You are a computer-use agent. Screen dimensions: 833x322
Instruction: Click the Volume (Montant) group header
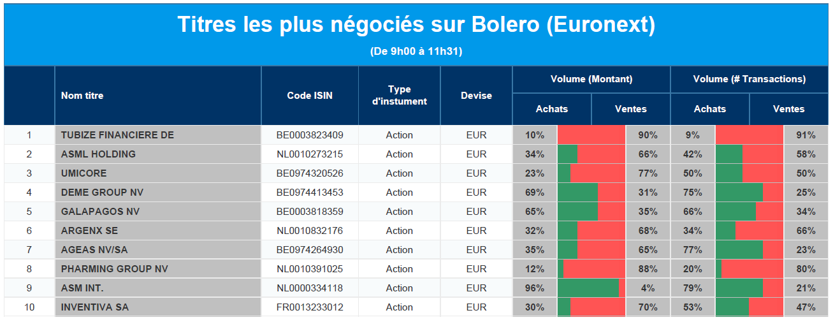coord(591,79)
